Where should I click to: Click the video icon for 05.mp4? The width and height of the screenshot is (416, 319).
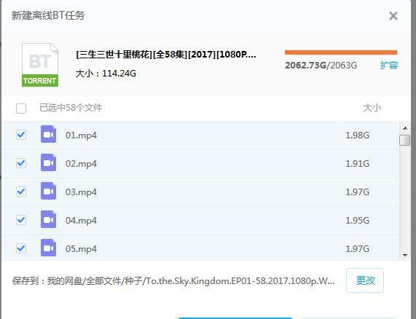click(48, 248)
